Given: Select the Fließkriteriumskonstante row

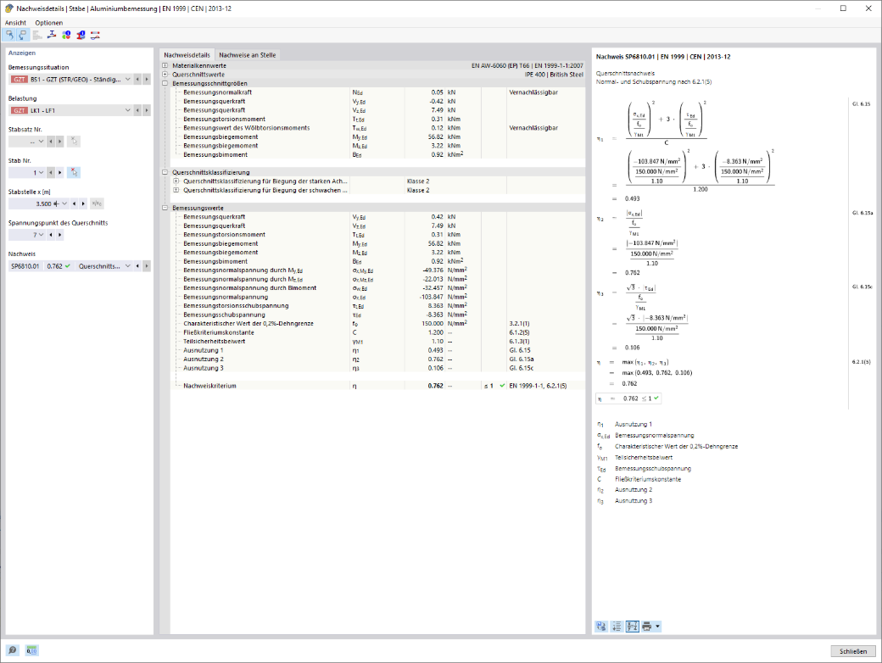Looking at the screenshot, I should click(x=377, y=332).
